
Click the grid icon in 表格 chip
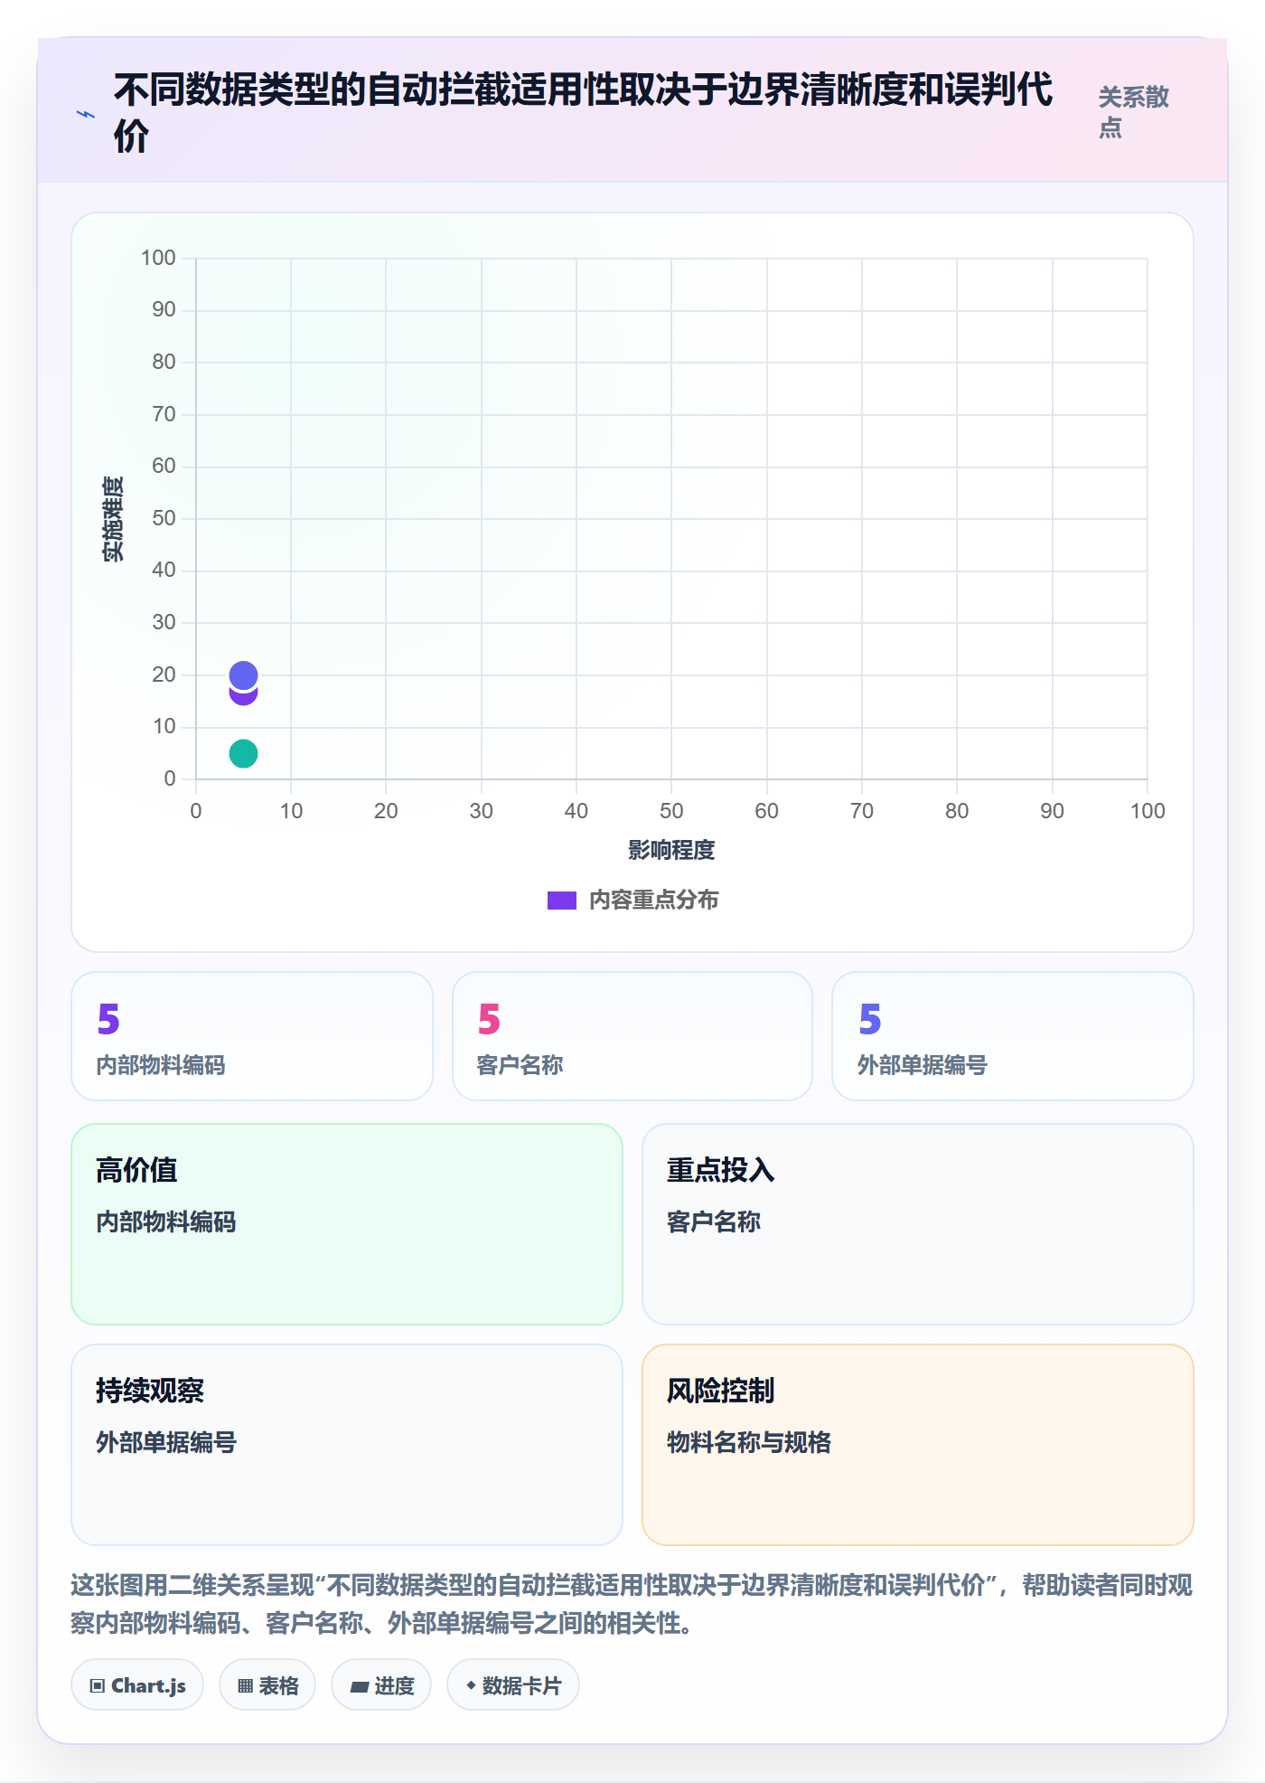pyautogui.click(x=245, y=1686)
